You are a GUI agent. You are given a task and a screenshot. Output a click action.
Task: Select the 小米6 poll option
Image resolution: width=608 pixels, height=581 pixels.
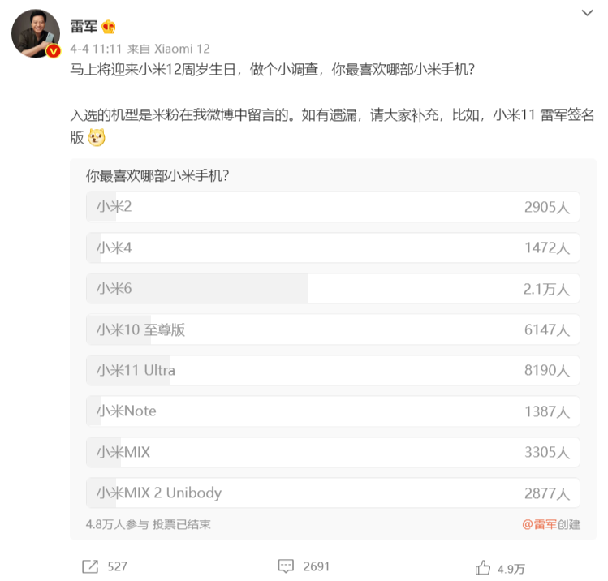click(x=333, y=288)
